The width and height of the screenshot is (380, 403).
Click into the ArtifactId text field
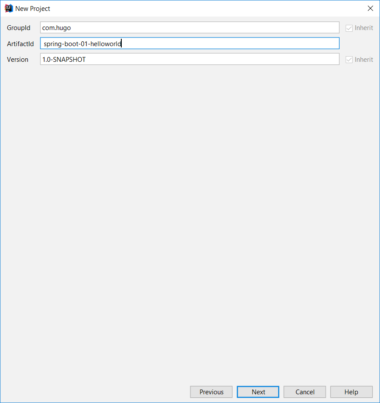189,44
